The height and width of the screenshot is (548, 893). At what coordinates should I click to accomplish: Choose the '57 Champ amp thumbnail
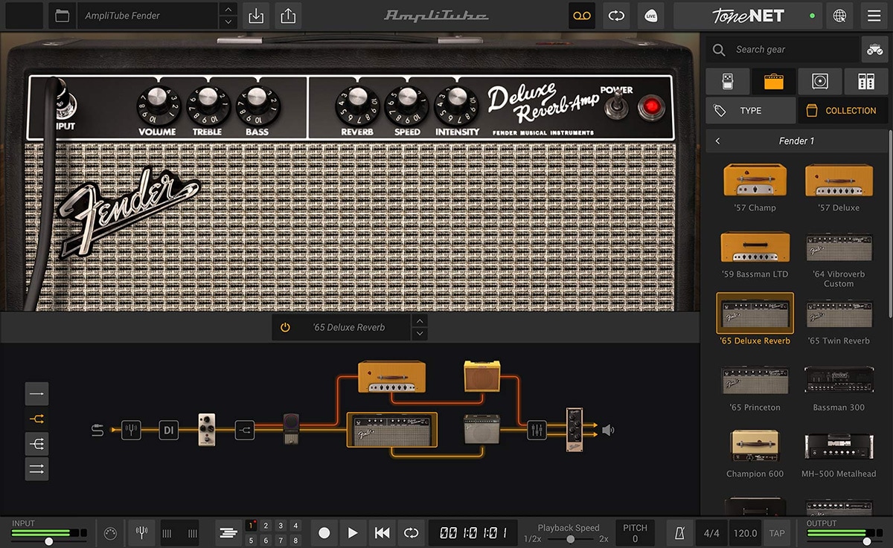755,180
